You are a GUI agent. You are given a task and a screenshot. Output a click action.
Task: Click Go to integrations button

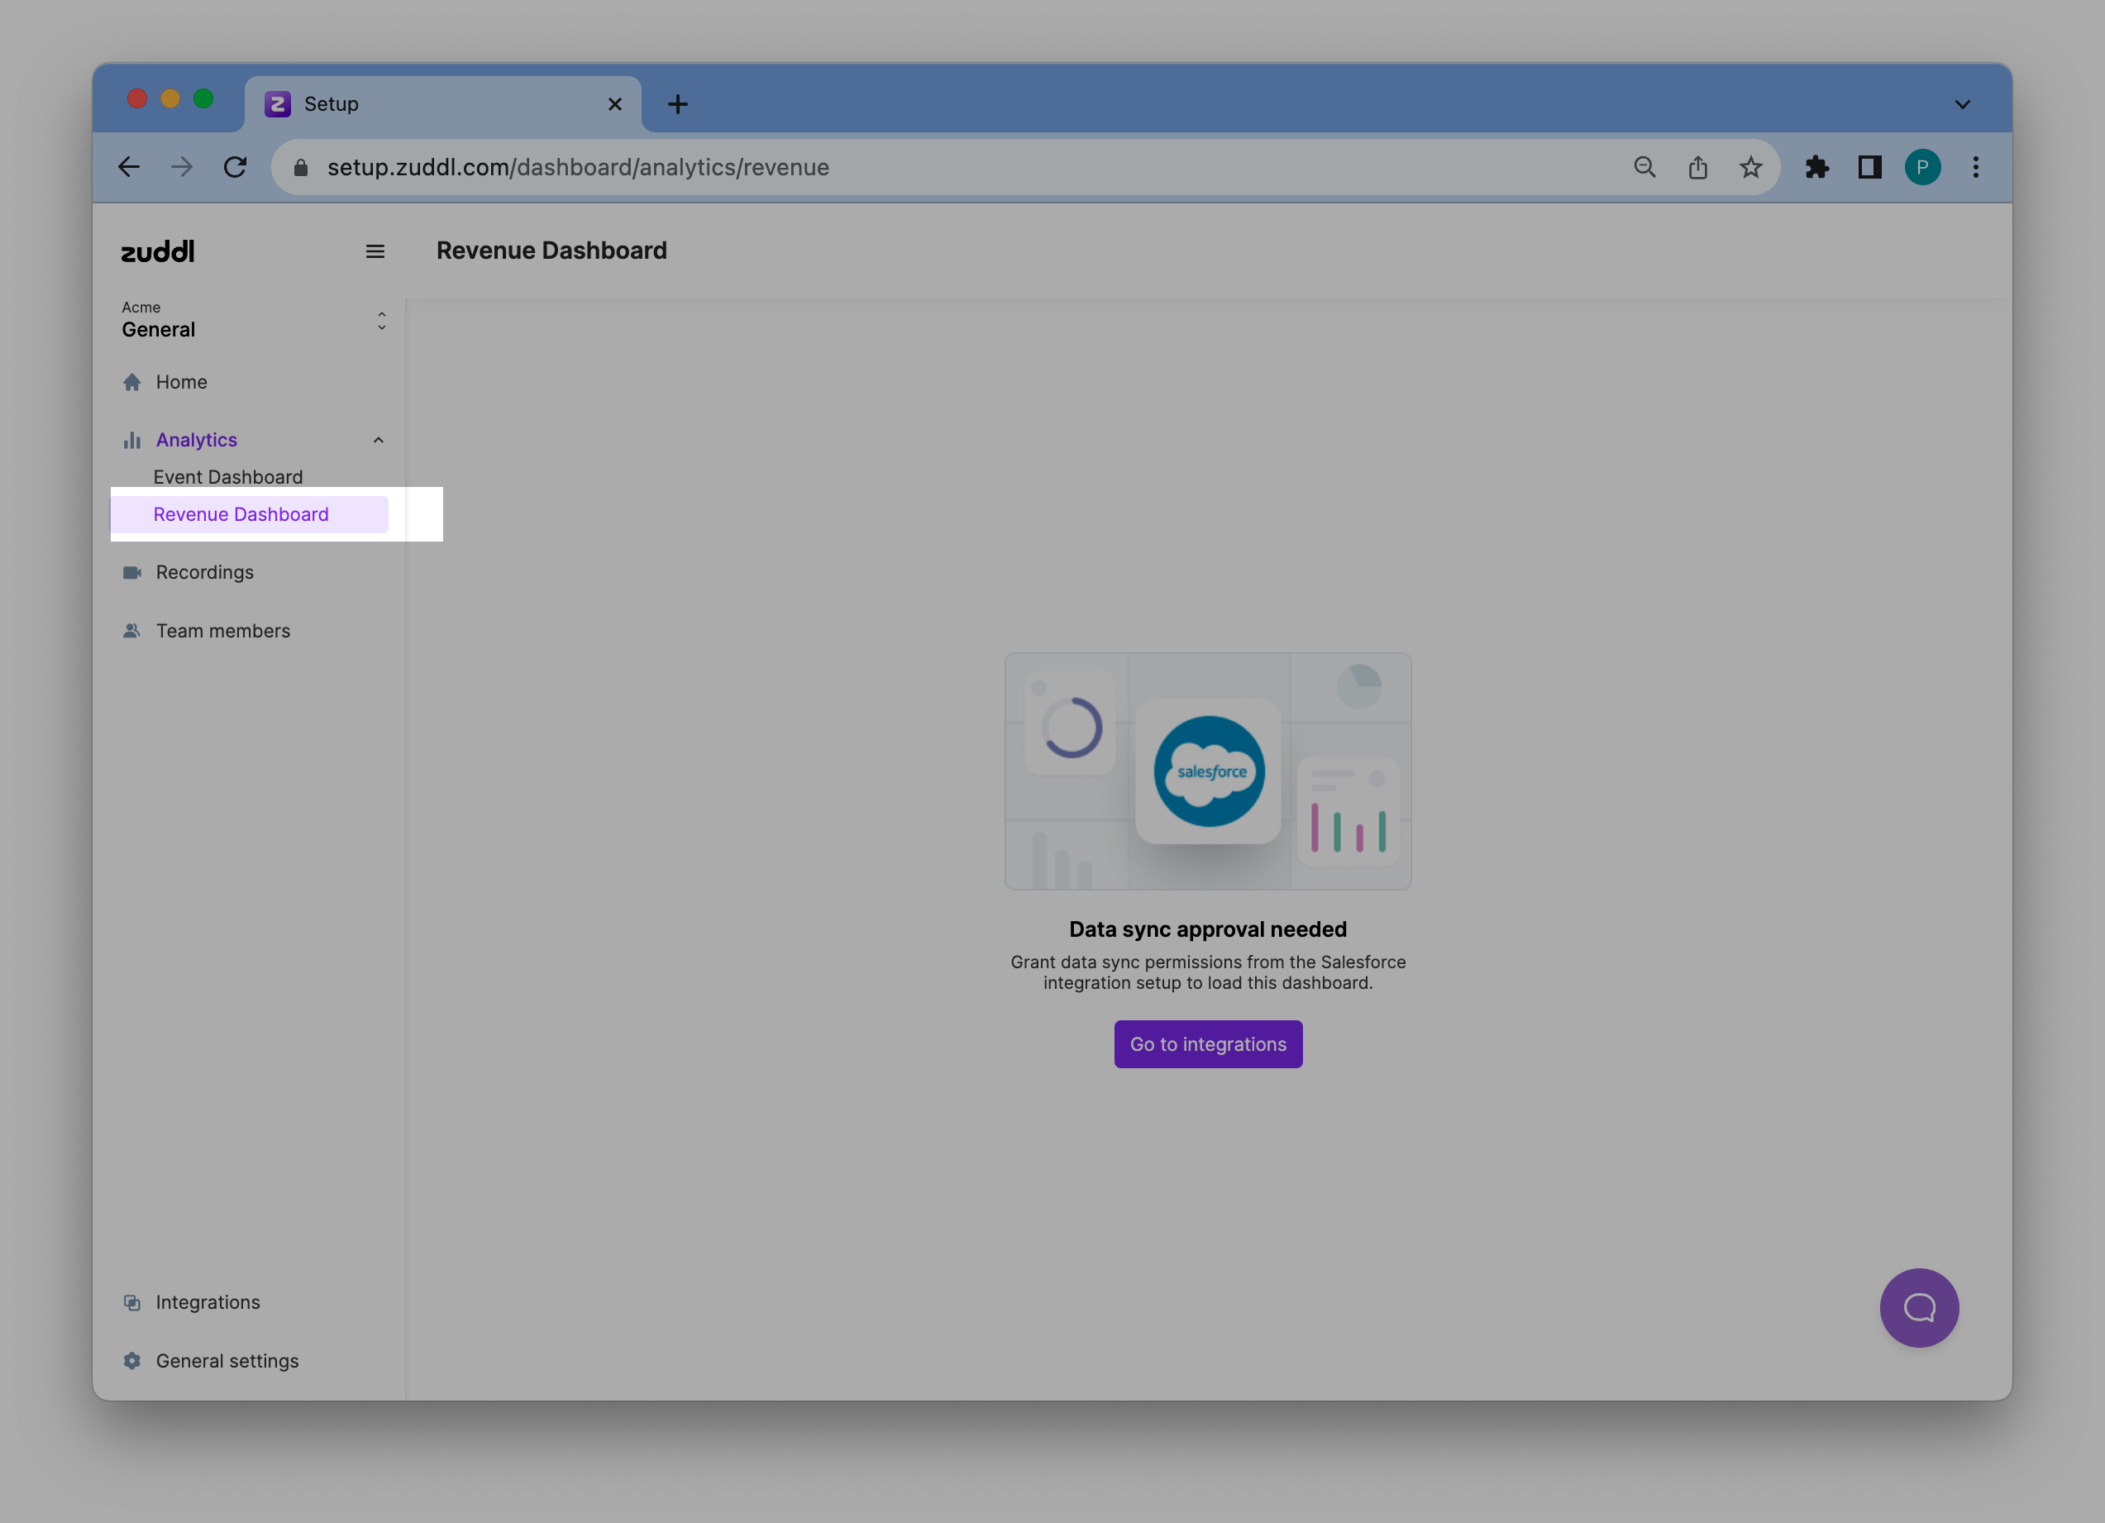pos(1208,1043)
